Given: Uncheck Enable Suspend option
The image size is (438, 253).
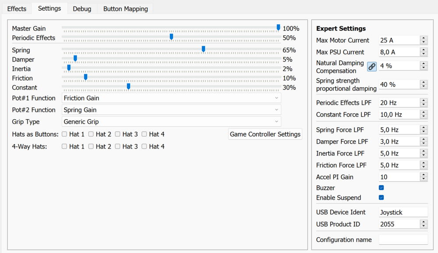Looking at the screenshot, I should (381, 198).
